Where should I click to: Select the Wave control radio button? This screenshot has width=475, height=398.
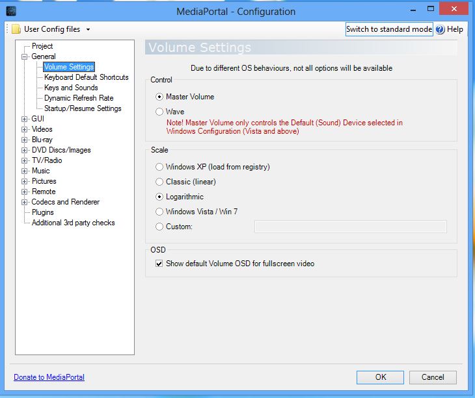click(159, 112)
